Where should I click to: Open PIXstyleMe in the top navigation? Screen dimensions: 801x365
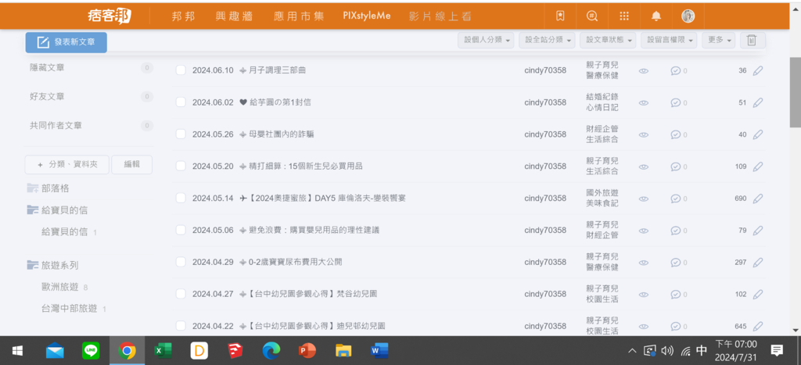[367, 16]
